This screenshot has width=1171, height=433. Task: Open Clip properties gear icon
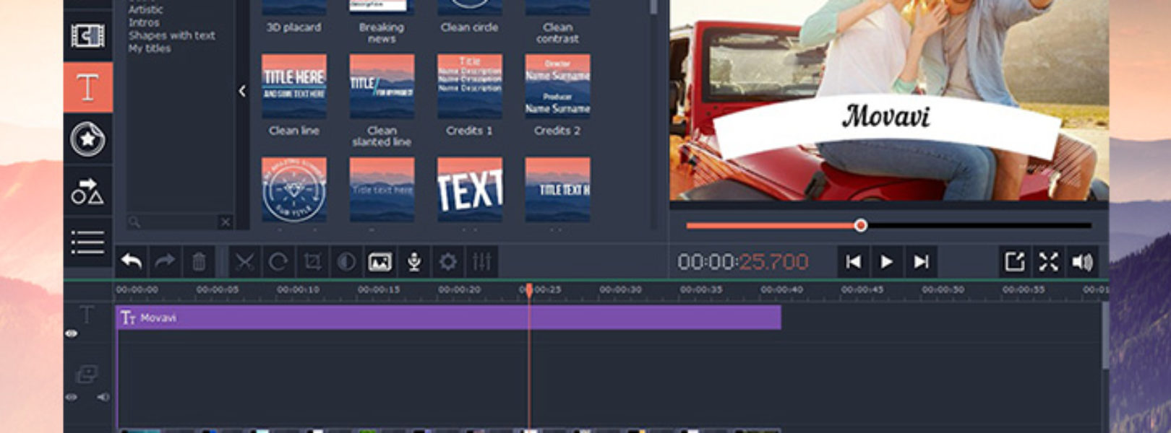[448, 261]
